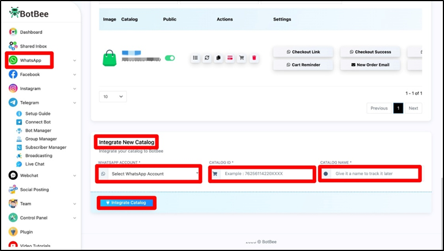Delete the catalog with the trash icon

pyautogui.click(x=254, y=58)
